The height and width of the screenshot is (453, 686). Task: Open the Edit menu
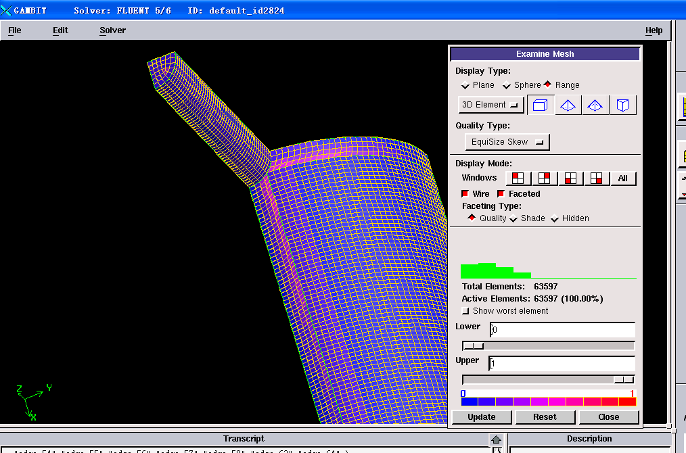pos(60,30)
